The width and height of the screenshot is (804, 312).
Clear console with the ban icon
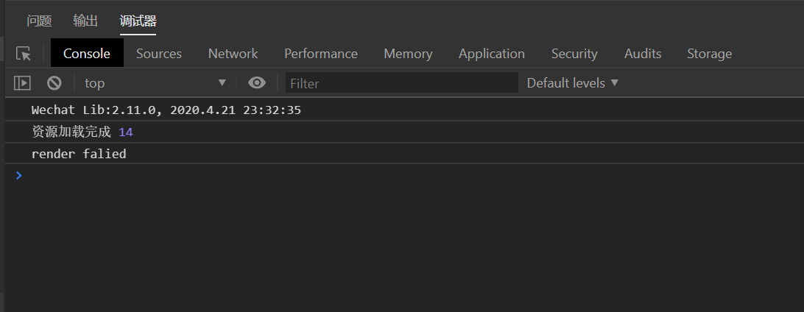pyautogui.click(x=54, y=83)
